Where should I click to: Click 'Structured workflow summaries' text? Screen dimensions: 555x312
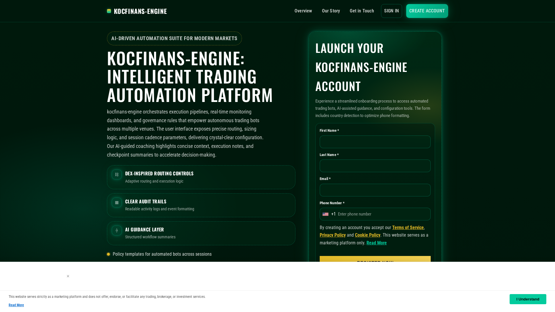pyautogui.click(x=150, y=237)
